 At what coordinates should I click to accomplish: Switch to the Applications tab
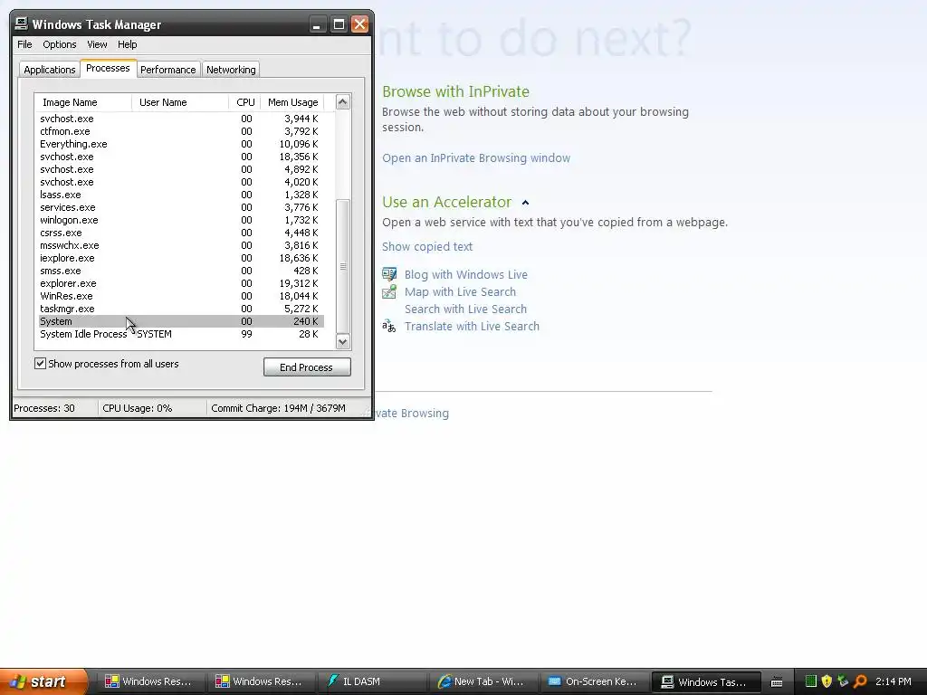(50, 70)
